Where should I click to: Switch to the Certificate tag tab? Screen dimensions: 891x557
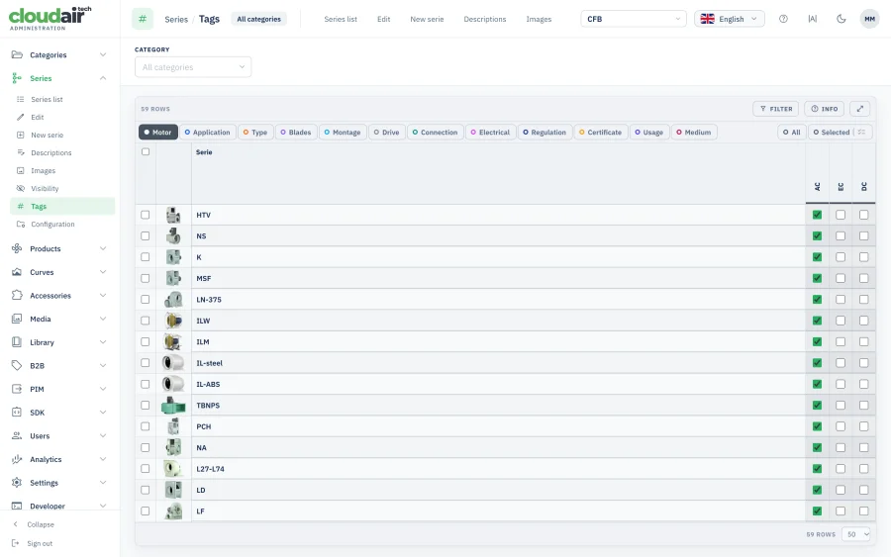601,133
